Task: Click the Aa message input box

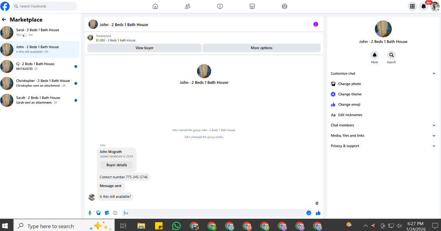Action: pos(214,213)
